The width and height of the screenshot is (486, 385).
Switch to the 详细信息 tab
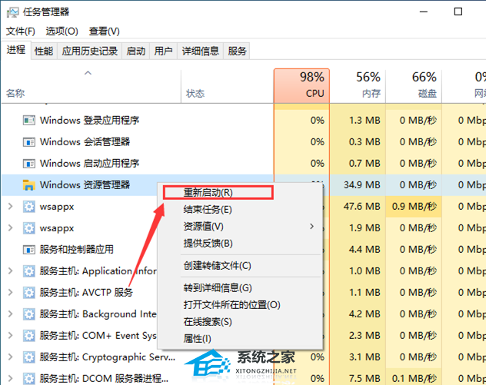pyautogui.click(x=200, y=51)
